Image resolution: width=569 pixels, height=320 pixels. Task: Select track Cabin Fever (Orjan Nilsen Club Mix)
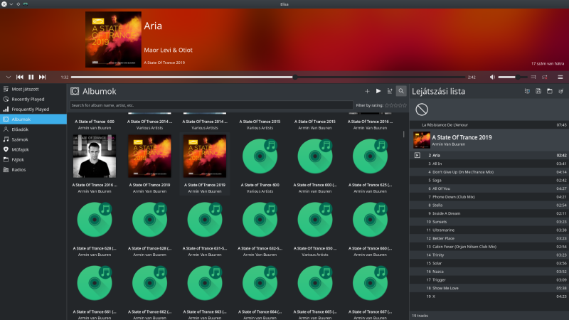click(x=489, y=247)
